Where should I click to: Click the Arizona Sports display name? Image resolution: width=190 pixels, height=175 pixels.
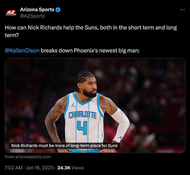click(37, 10)
